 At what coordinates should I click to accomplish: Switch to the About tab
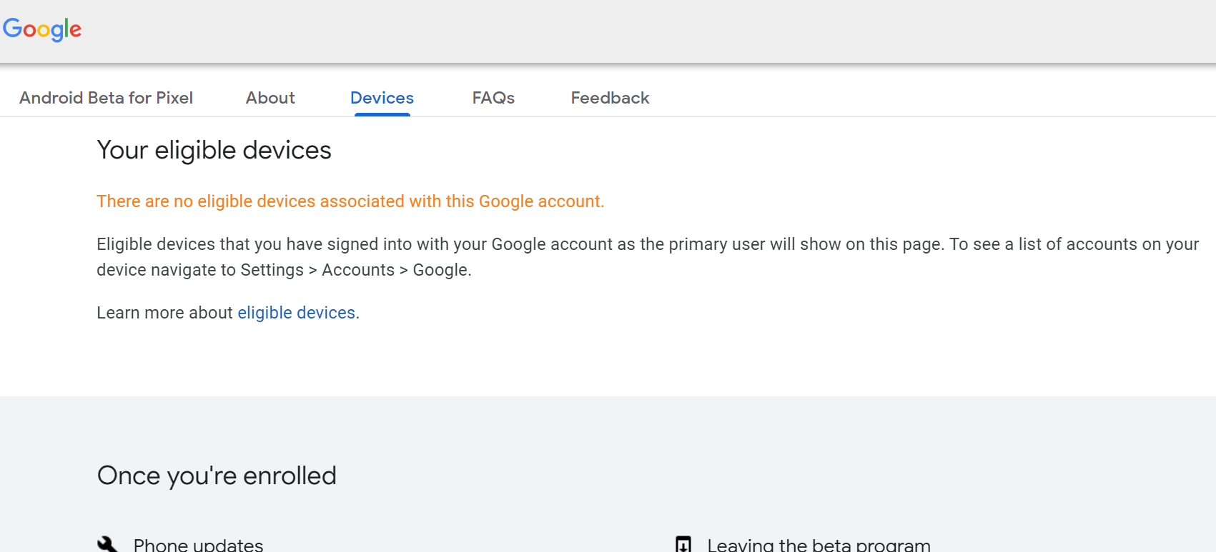270,98
